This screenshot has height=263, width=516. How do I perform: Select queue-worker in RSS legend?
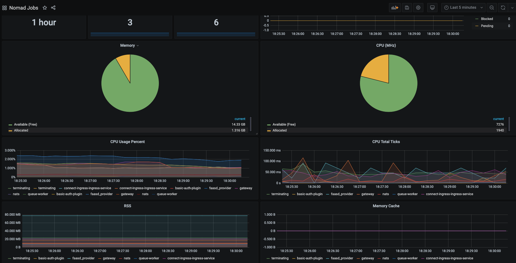pos(149,258)
